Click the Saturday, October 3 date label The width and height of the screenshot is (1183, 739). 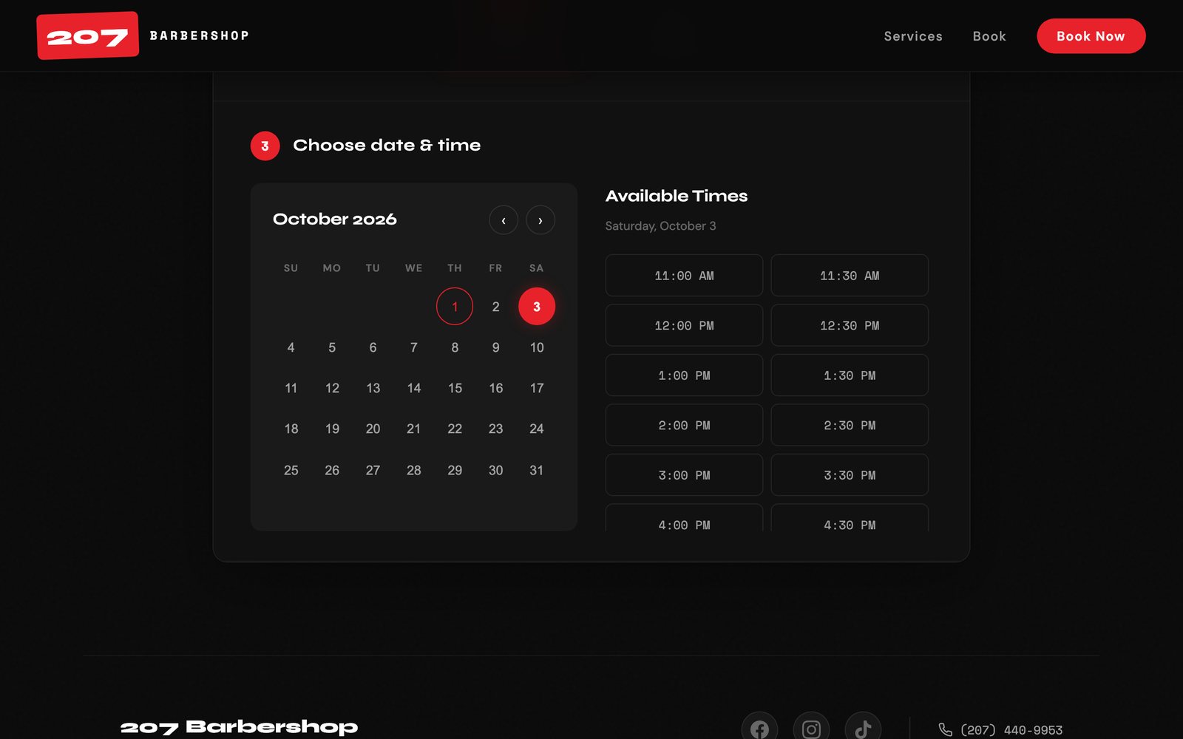tap(660, 226)
